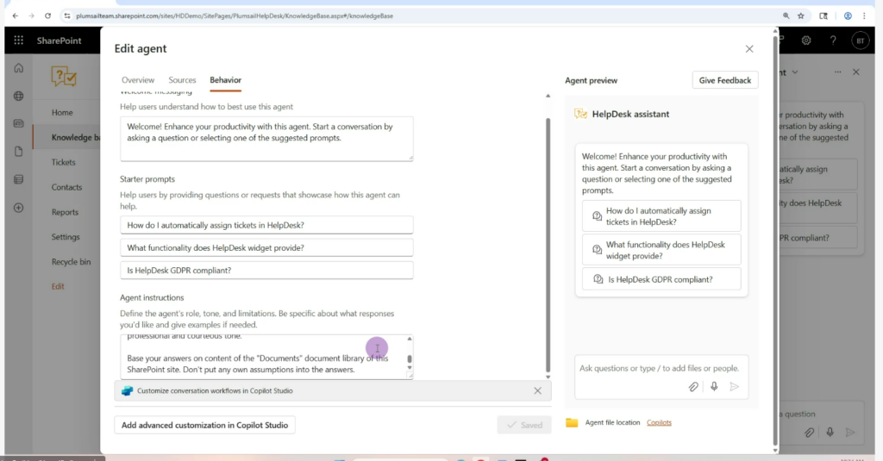The height and width of the screenshot is (461, 883).
Task: Click Give Feedback button
Action: [x=724, y=80]
